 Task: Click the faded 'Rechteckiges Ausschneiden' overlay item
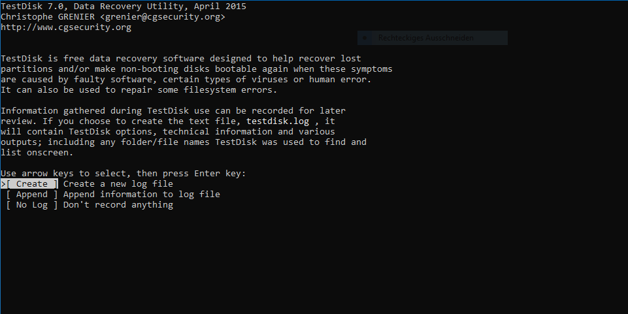click(425, 38)
